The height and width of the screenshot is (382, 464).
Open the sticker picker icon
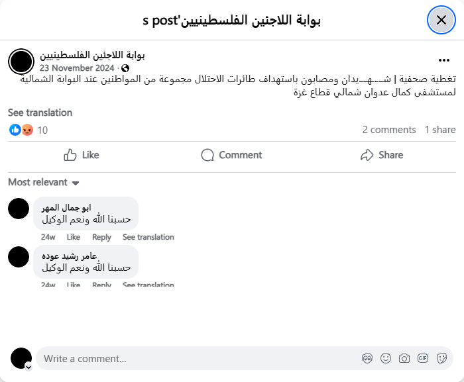tap(441, 358)
